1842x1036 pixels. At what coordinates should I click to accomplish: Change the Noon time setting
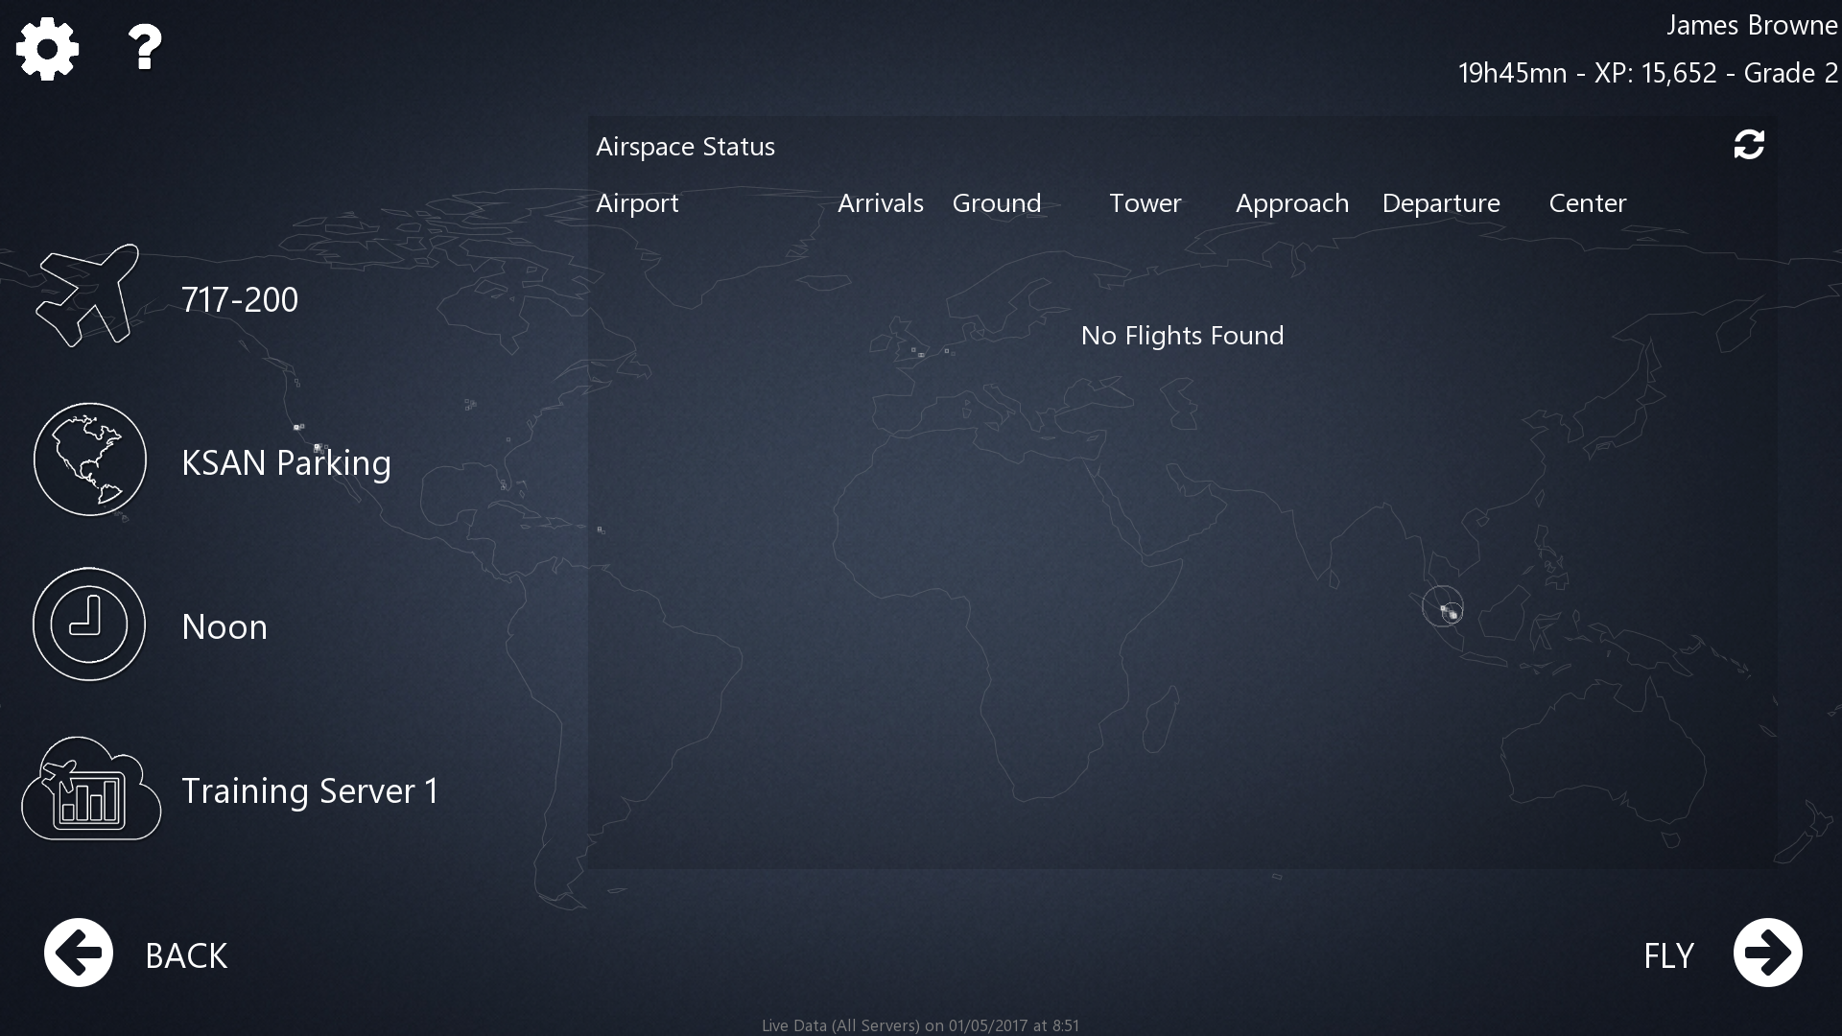pyautogui.click(x=224, y=627)
